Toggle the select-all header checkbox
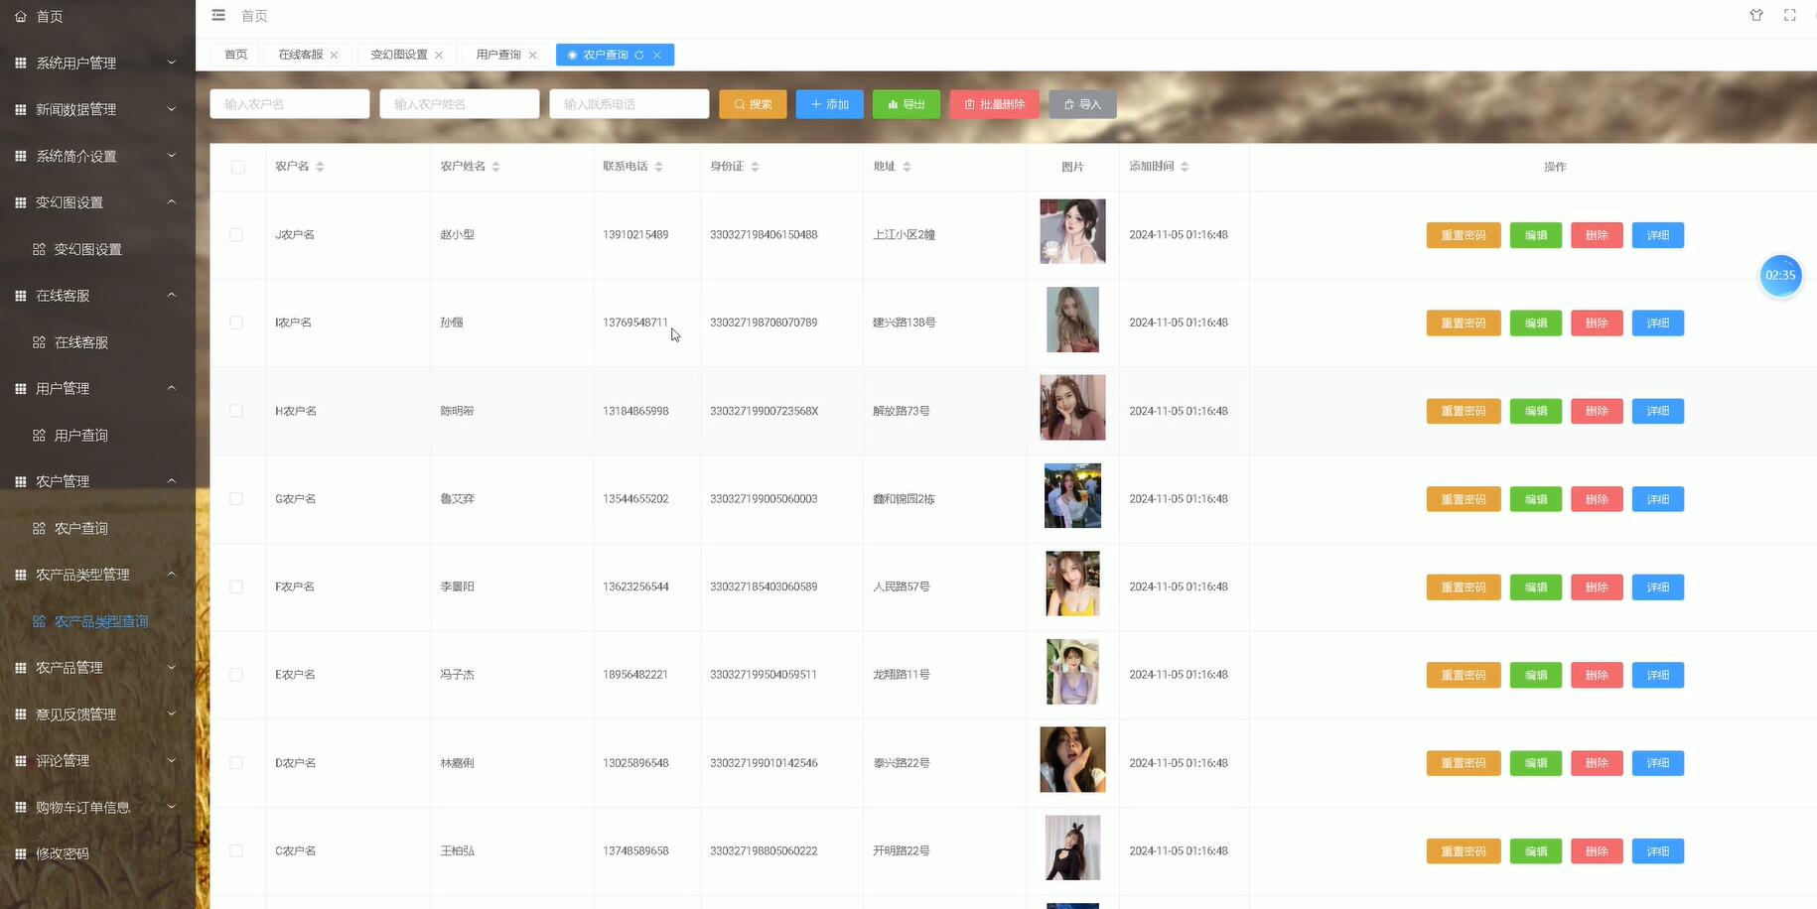 [237, 167]
